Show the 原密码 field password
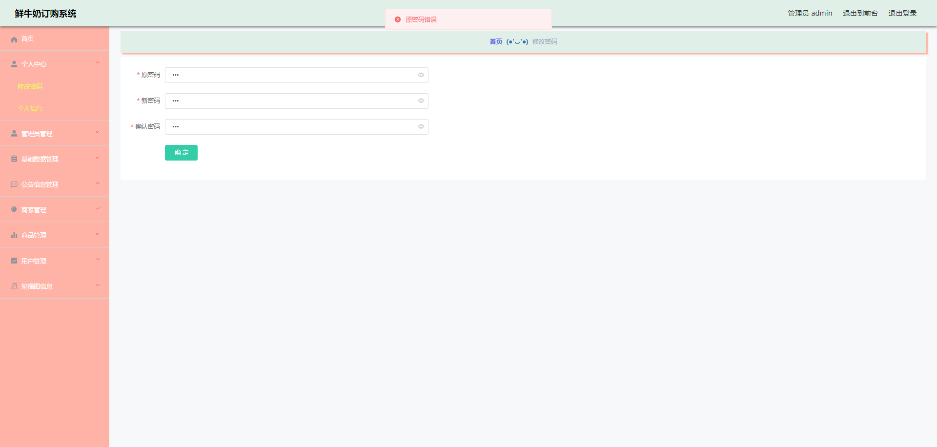This screenshot has width=937, height=447. [x=421, y=75]
